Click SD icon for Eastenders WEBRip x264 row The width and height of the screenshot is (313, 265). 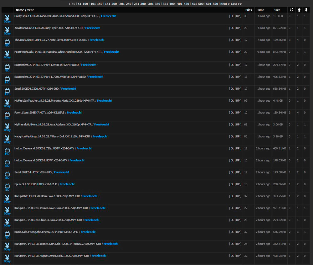7,68
